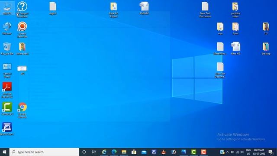Launch Internet Explorer from the taskbar
Image resolution: width=277 pixels, height=156 pixels.
click(x=104, y=152)
